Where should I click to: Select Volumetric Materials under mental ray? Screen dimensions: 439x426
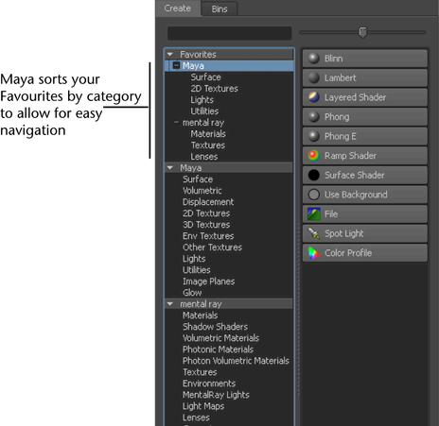[220, 338]
